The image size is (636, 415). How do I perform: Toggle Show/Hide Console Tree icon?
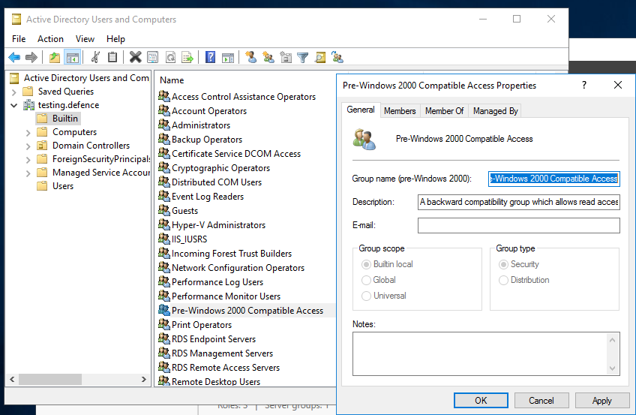(73, 57)
